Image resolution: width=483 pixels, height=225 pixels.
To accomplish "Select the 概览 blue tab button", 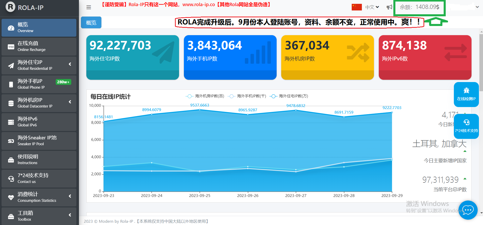I will tap(91, 22).
